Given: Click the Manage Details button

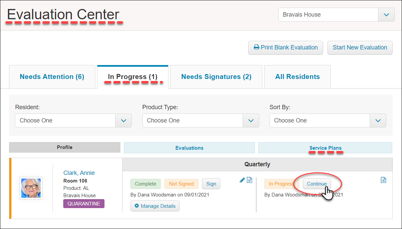Looking at the screenshot, I should pos(155,206).
